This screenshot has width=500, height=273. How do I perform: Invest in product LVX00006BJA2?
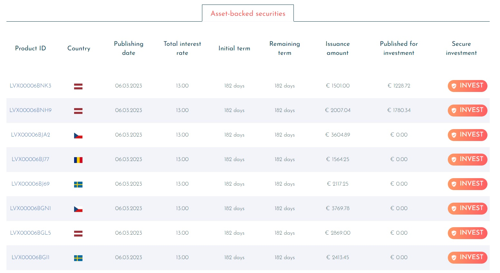coord(467,135)
